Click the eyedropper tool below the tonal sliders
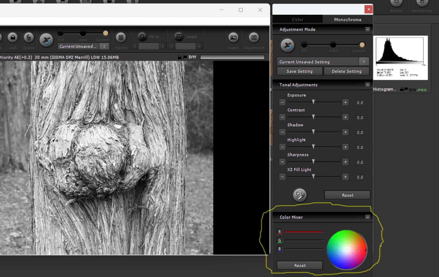Screen dimensions: 439x277 [300, 195]
